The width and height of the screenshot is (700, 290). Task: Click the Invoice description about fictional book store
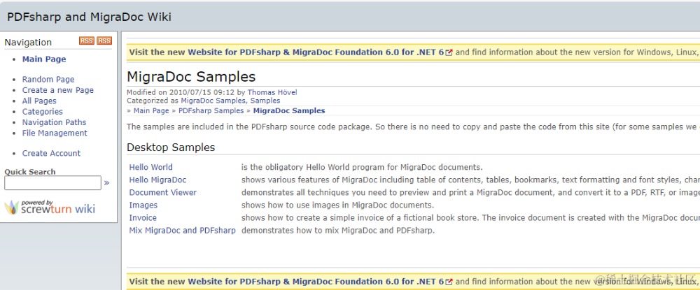pos(470,218)
